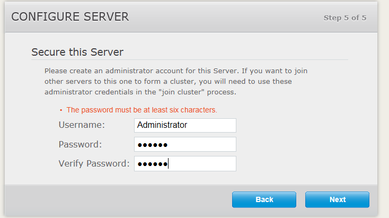Click the word "Administrator" in the Username field
Screen dimensions: 389x218
(x=162, y=125)
